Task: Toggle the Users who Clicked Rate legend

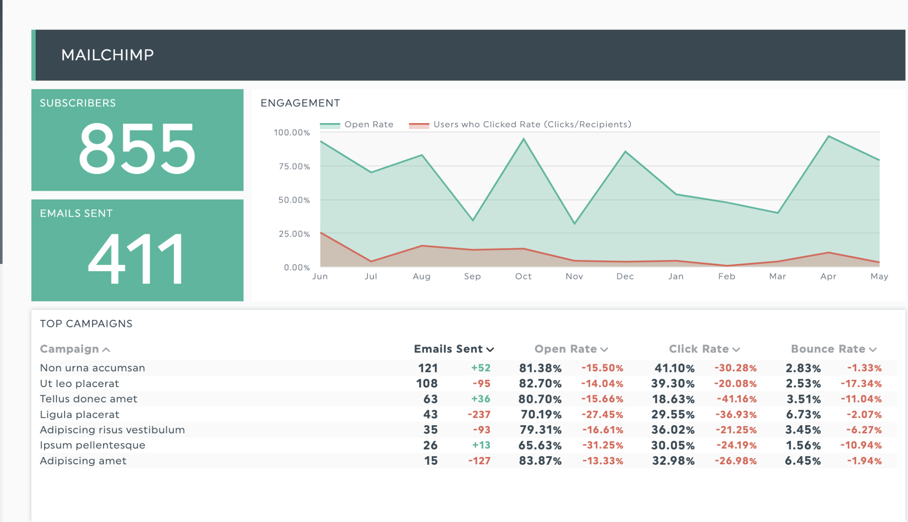Action: (520, 124)
